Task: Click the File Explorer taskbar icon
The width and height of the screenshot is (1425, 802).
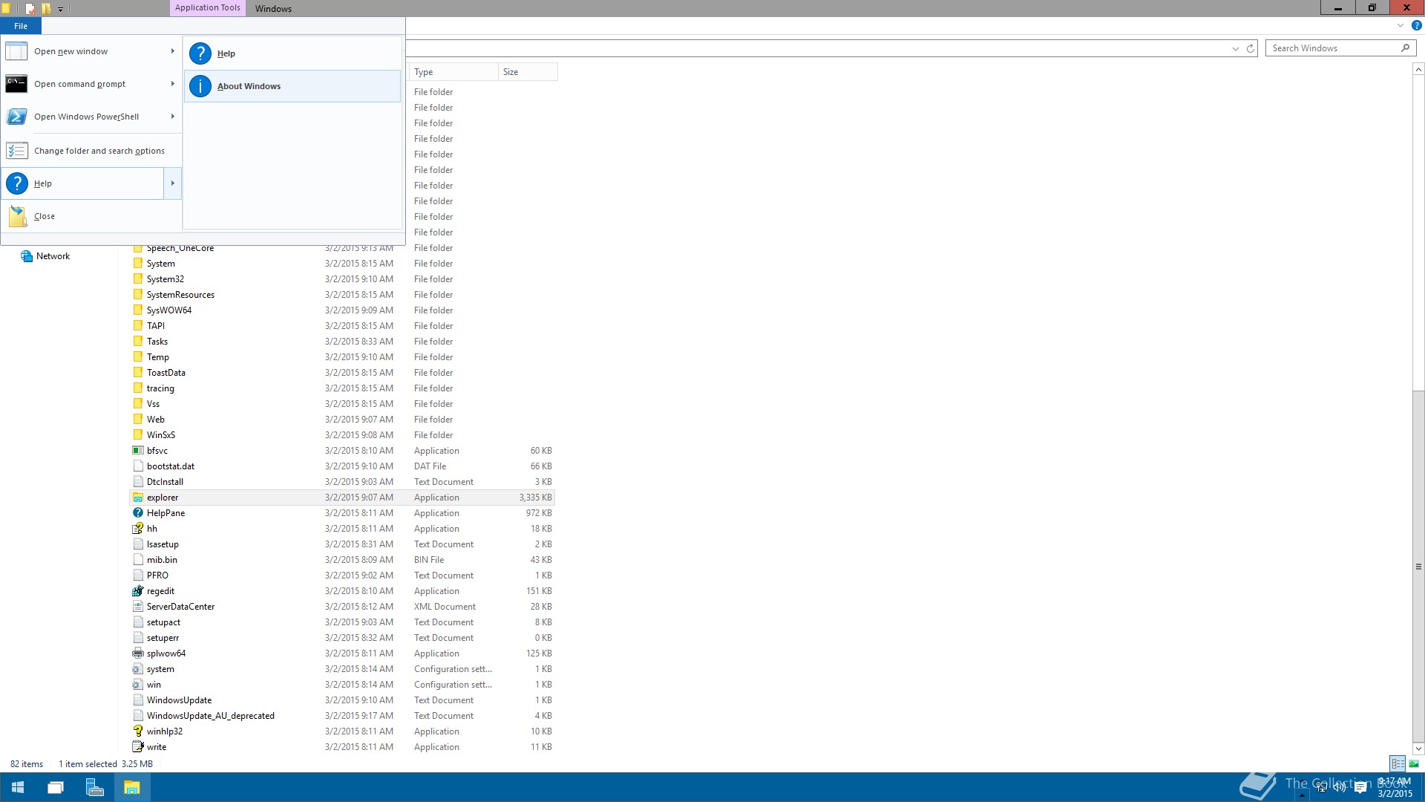Action: click(x=132, y=787)
